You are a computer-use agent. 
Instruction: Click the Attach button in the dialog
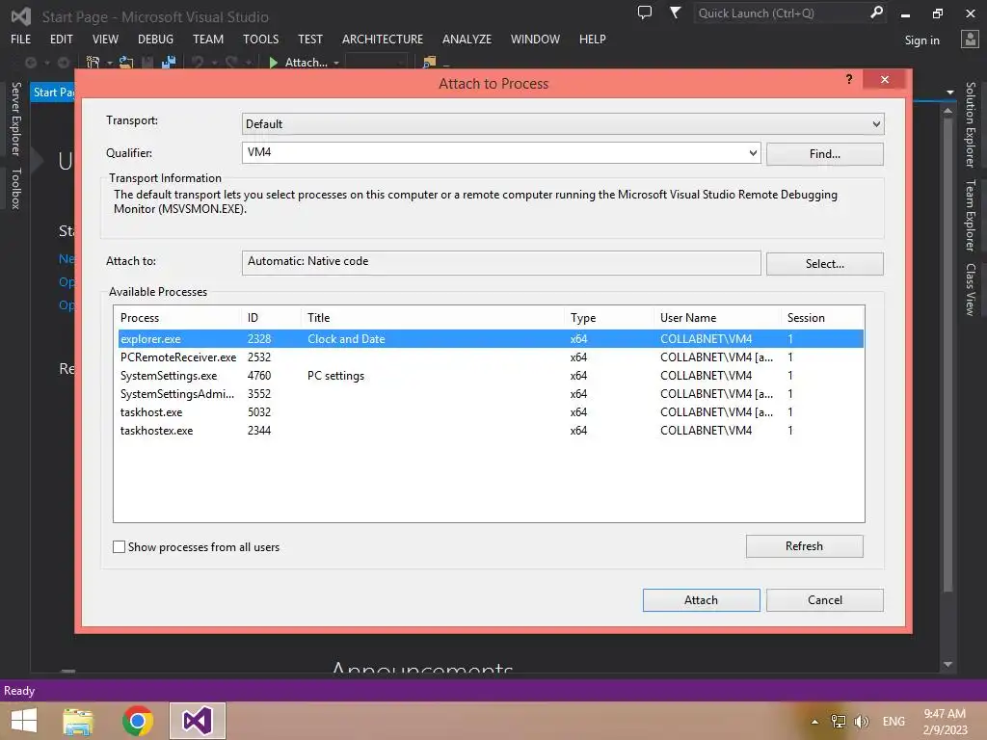click(x=702, y=600)
